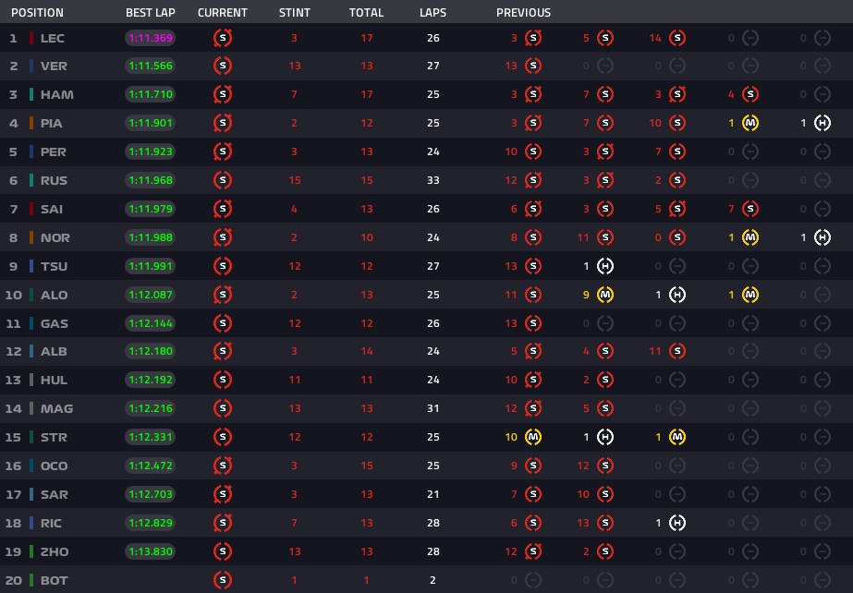Click LEC's current soft tyre icon
This screenshot has height=593, width=853.
pyautogui.click(x=223, y=38)
